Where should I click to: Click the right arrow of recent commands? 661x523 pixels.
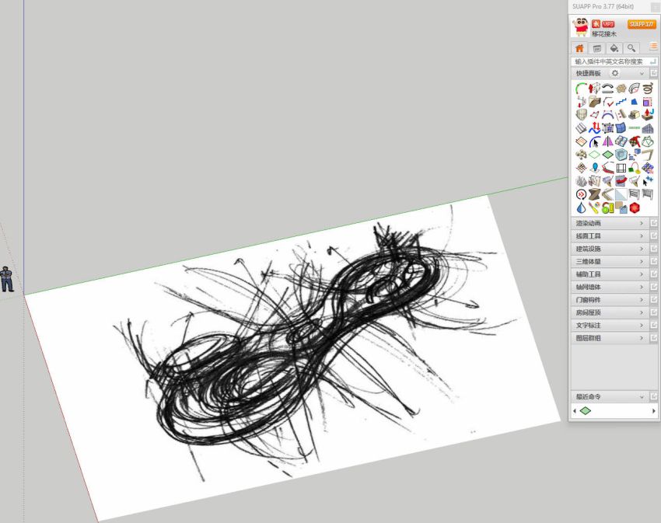point(654,411)
